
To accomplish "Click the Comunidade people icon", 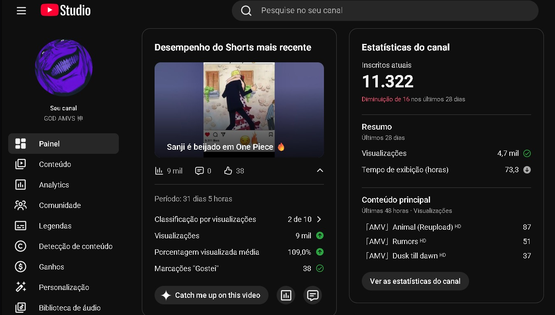I will (x=21, y=205).
